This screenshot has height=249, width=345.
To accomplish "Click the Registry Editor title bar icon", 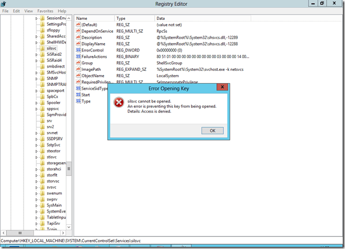I will coord(3,4).
